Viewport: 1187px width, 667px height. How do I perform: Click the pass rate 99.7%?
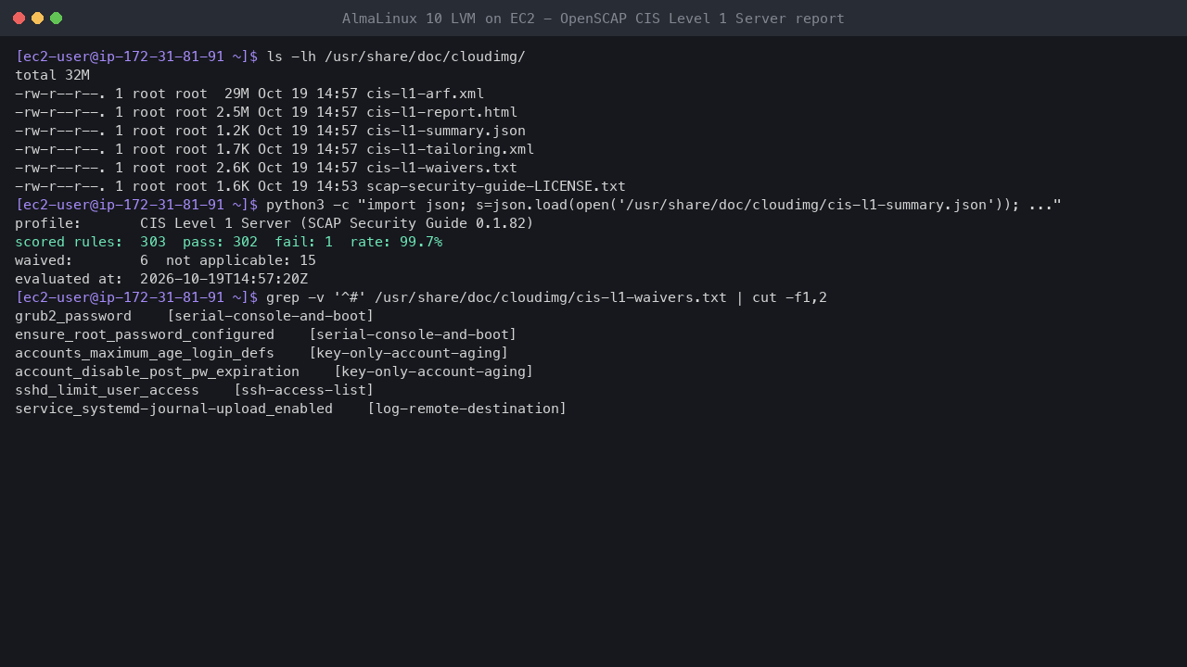click(421, 242)
